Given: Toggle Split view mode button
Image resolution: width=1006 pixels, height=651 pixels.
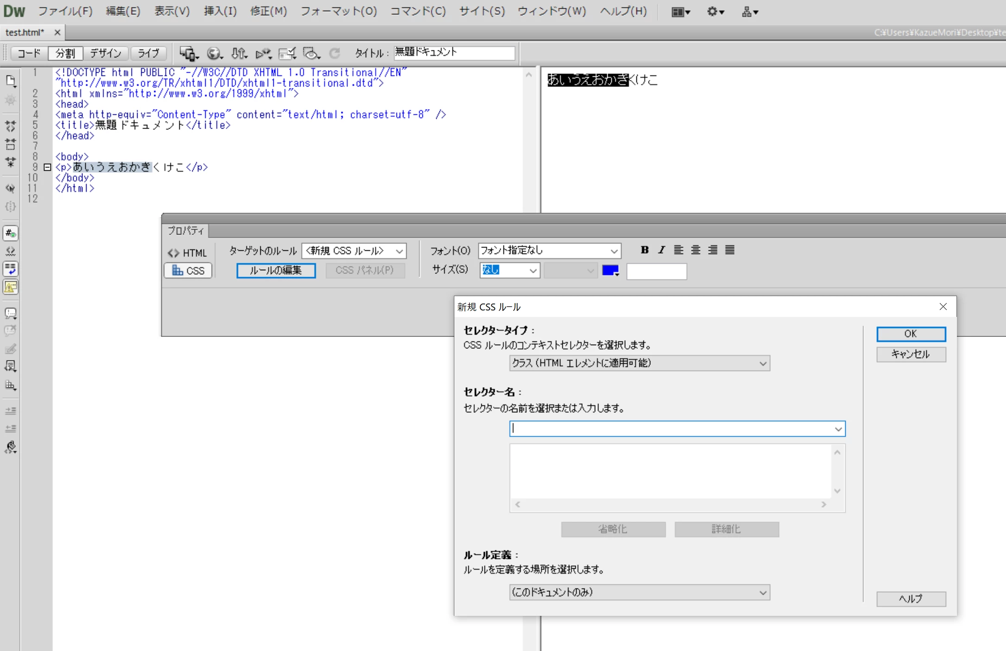Looking at the screenshot, I should click(65, 54).
